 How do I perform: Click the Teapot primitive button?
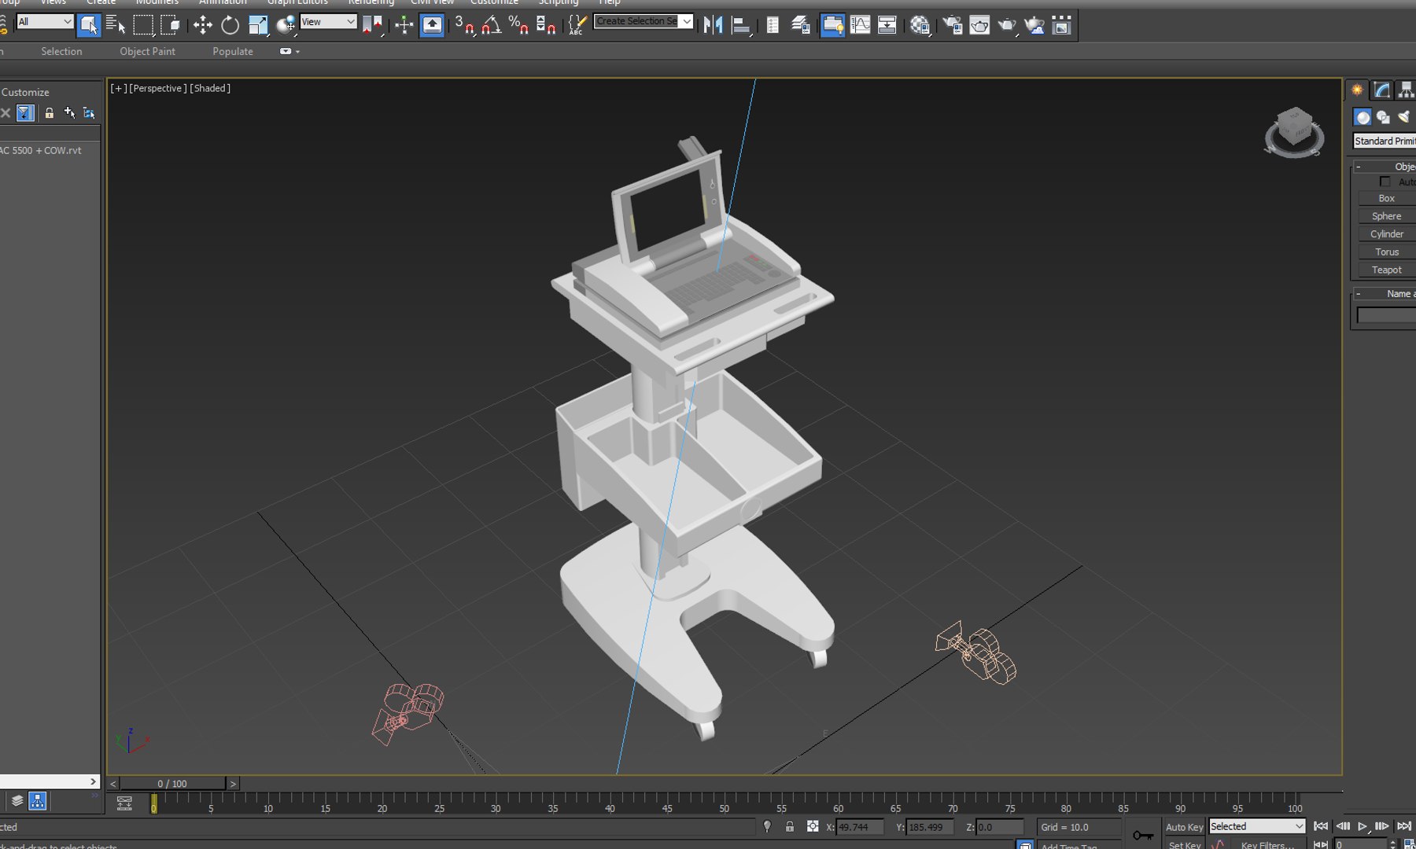[1386, 270]
